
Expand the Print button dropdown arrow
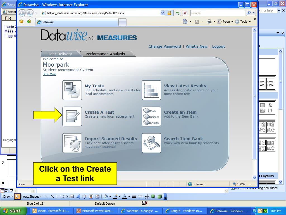(x=214, y=22)
